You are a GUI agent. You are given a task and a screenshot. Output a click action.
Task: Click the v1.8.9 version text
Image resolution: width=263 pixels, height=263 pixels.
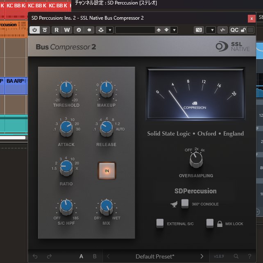pyautogui.click(x=219, y=256)
